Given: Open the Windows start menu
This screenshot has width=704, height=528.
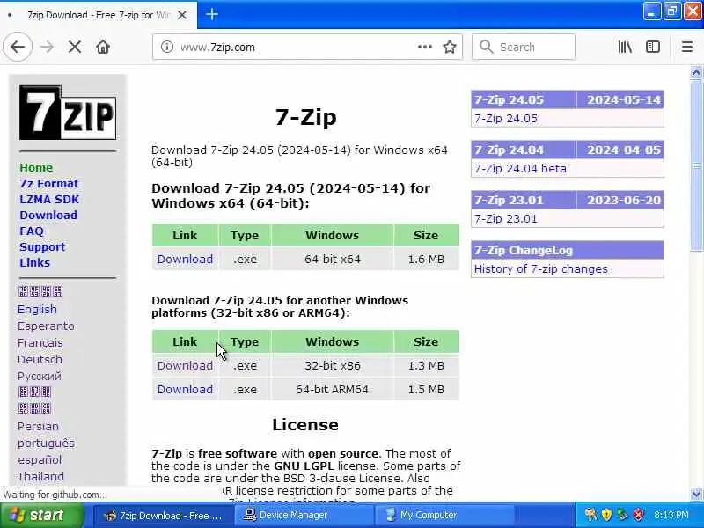Looking at the screenshot, I should [x=42, y=515].
